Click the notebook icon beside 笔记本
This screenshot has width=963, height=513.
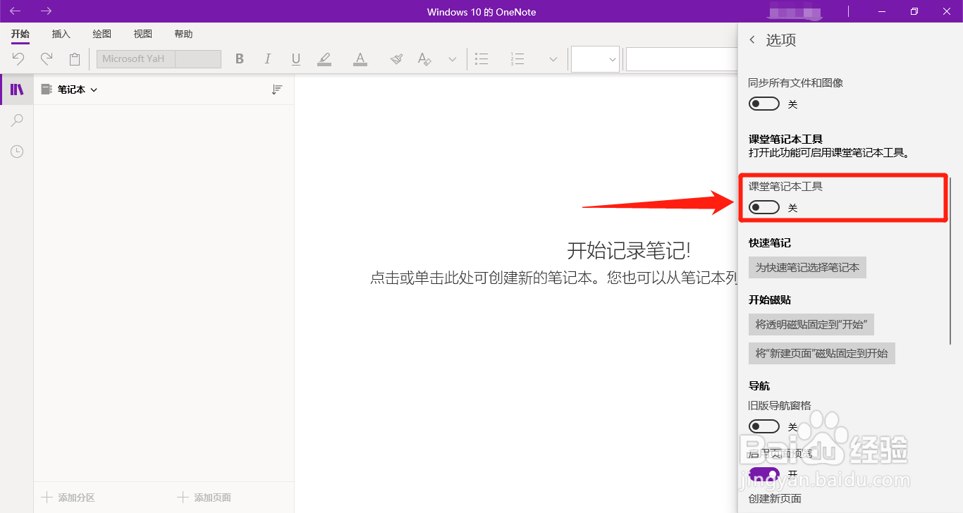pos(47,89)
